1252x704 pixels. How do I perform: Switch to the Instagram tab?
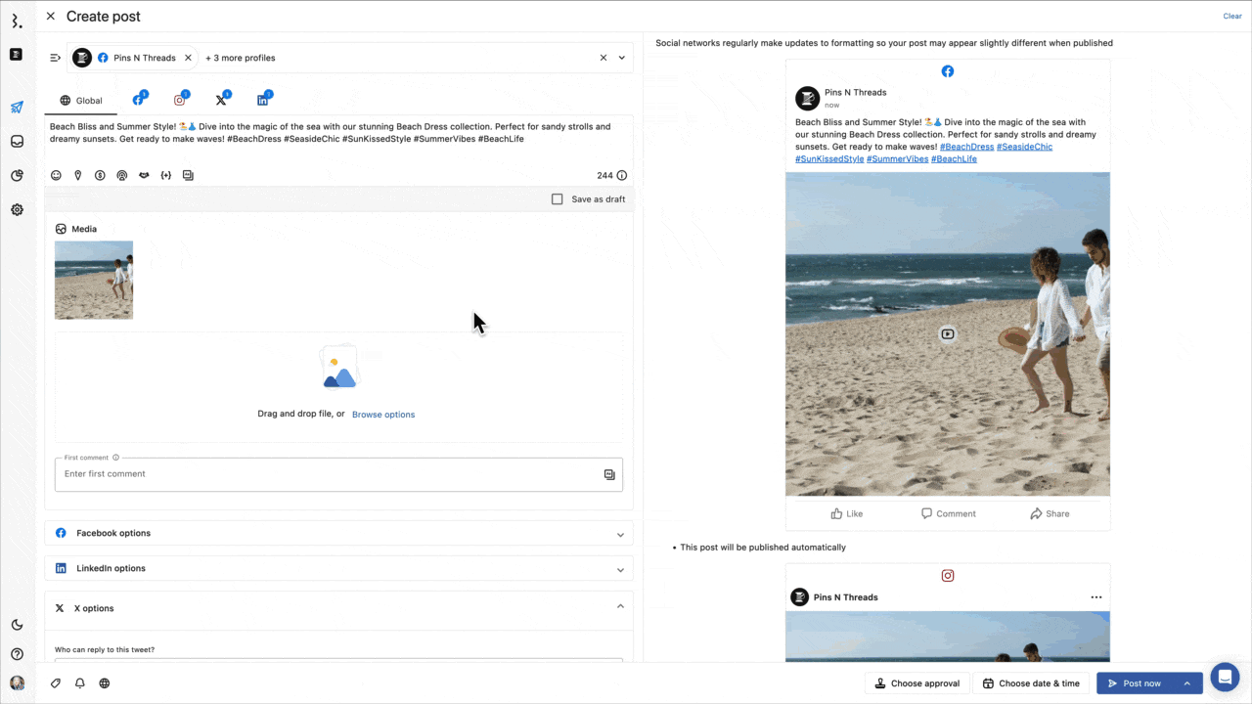click(181, 100)
